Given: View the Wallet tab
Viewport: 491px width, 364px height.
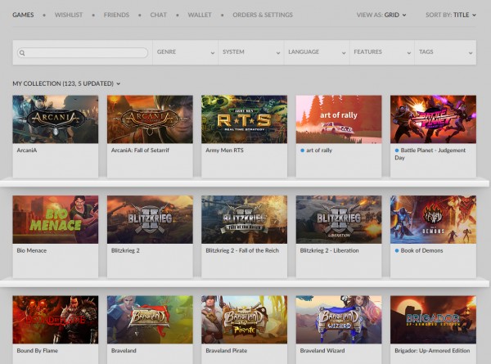Looking at the screenshot, I should pyautogui.click(x=200, y=15).
